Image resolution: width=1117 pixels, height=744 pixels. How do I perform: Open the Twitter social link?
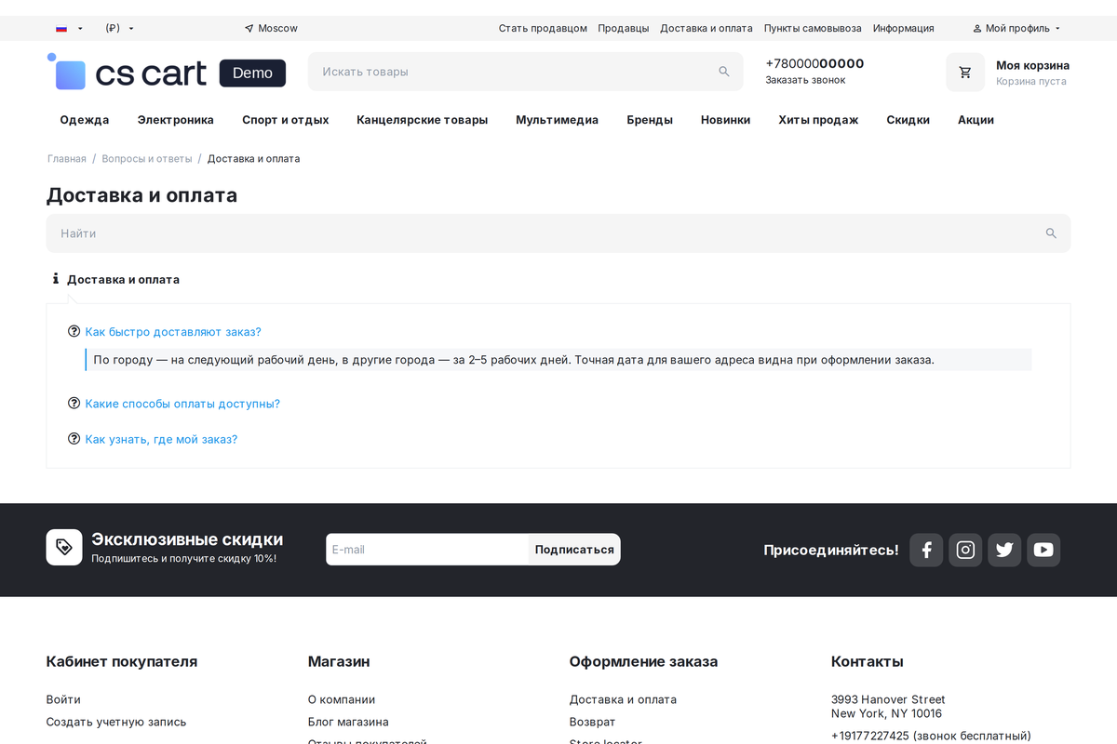pyautogui.click(x=1004, y=550)
